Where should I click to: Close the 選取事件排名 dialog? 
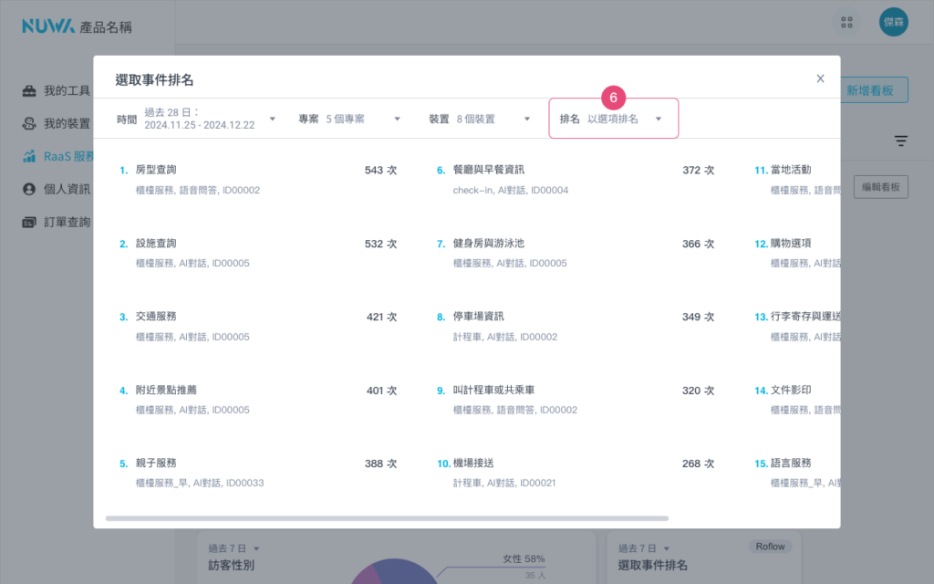[x=820, y=78]
